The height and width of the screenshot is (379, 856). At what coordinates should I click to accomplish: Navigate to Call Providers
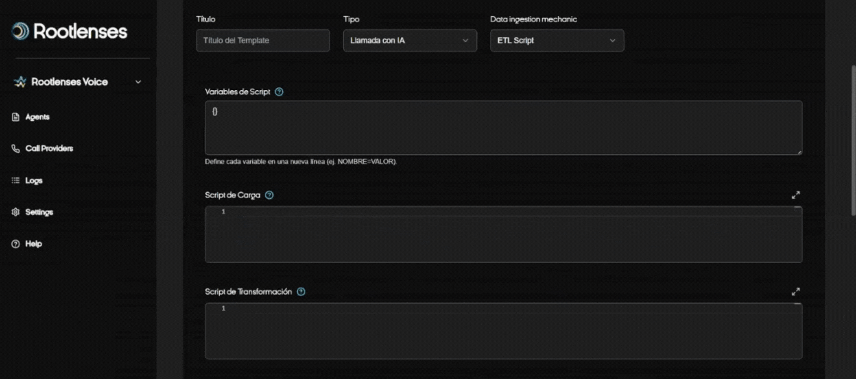[x=49, y=149]
